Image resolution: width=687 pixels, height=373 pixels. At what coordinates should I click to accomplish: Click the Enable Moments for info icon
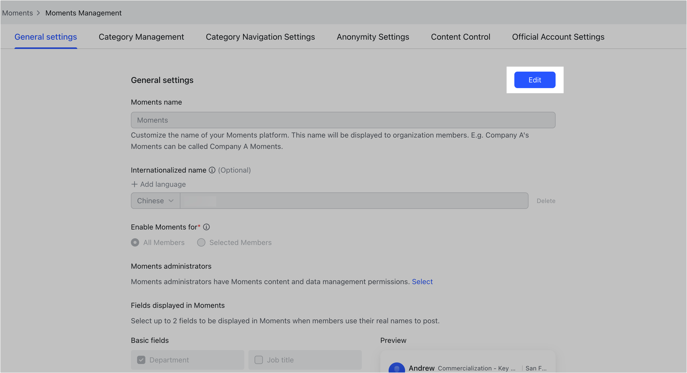[x=206, y=227]
